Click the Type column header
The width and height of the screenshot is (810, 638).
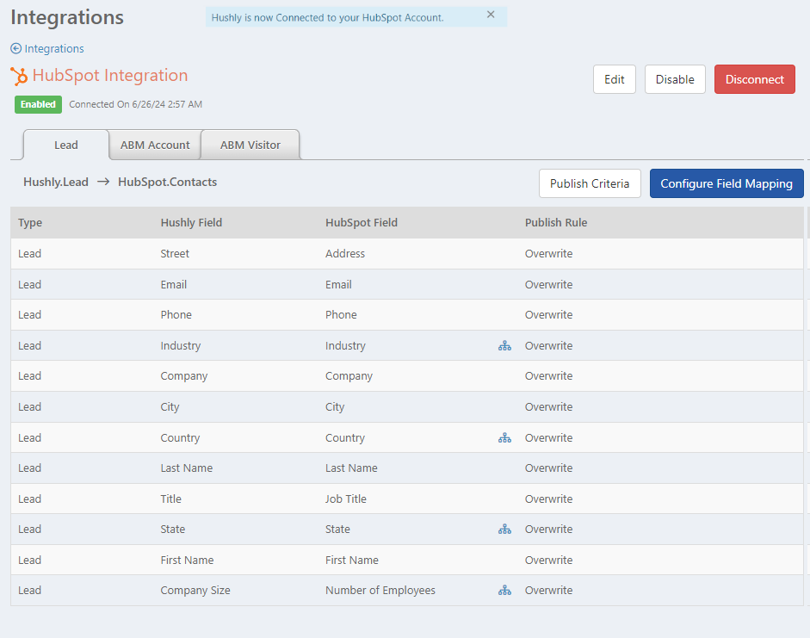pos(30,223)
